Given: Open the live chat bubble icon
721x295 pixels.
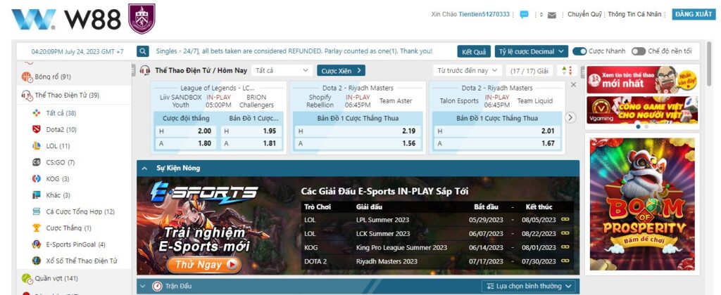Looking at the screenshot, I should click(x=524, y=15).
